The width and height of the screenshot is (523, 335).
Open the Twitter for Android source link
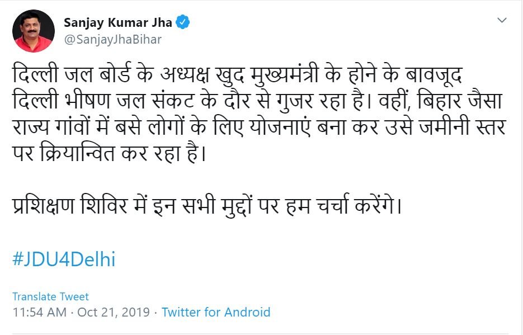(x=216, y=312)
